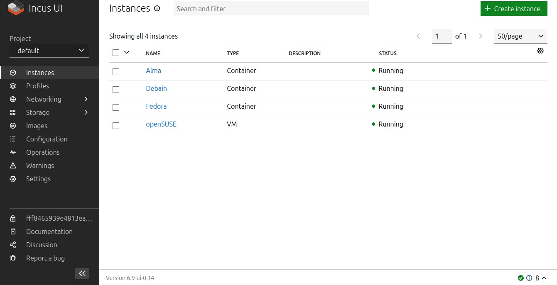Open Images in the sidebar
This screenshot has width=557, height=285.
pos(37,126)
